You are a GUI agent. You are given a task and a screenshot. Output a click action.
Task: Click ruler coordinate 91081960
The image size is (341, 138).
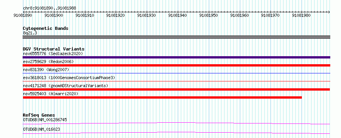pyautogui.click(x=239, y=16)
